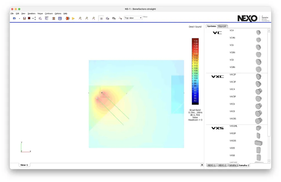Click the zoom in magnifier icon
This screenshot has height=182, width=281.
pos(80,18)
